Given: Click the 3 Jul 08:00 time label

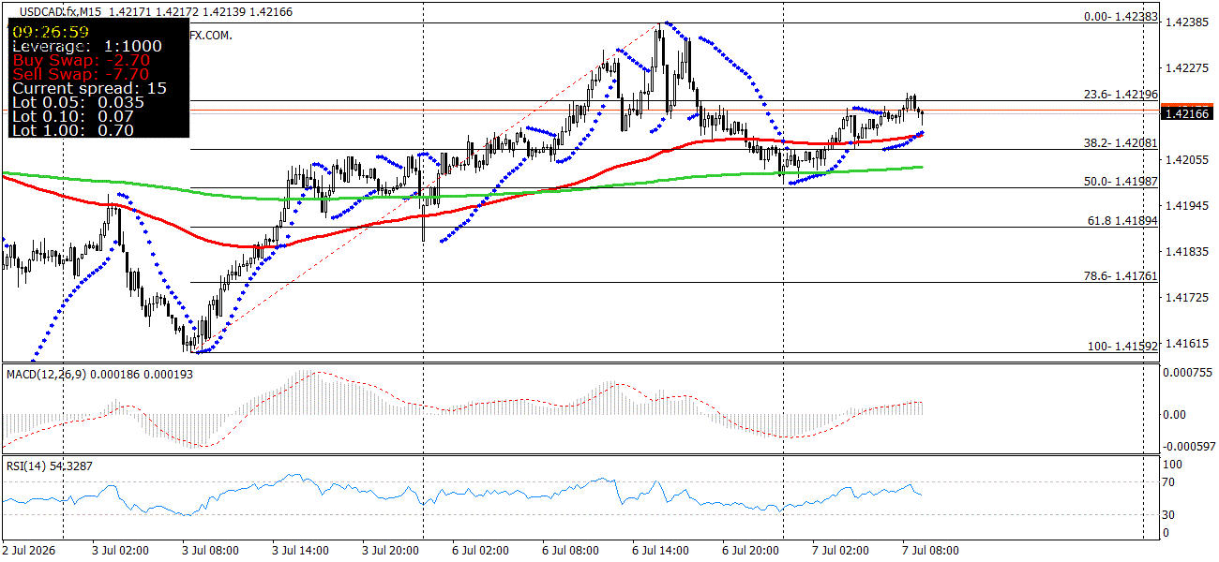Looking at the screenshot, I should click(211, 551).
